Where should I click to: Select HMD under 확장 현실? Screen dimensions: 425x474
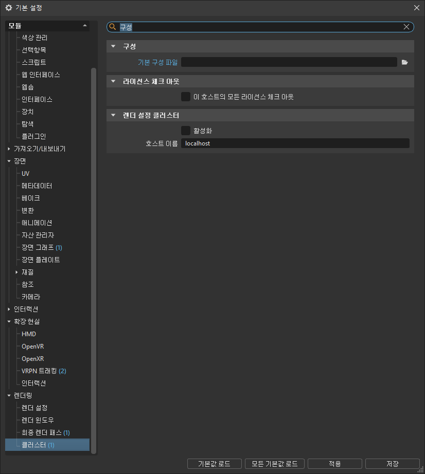point(28,334)
